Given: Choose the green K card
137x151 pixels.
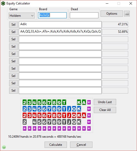Looking at the screenshot, I should pos(79,102).
